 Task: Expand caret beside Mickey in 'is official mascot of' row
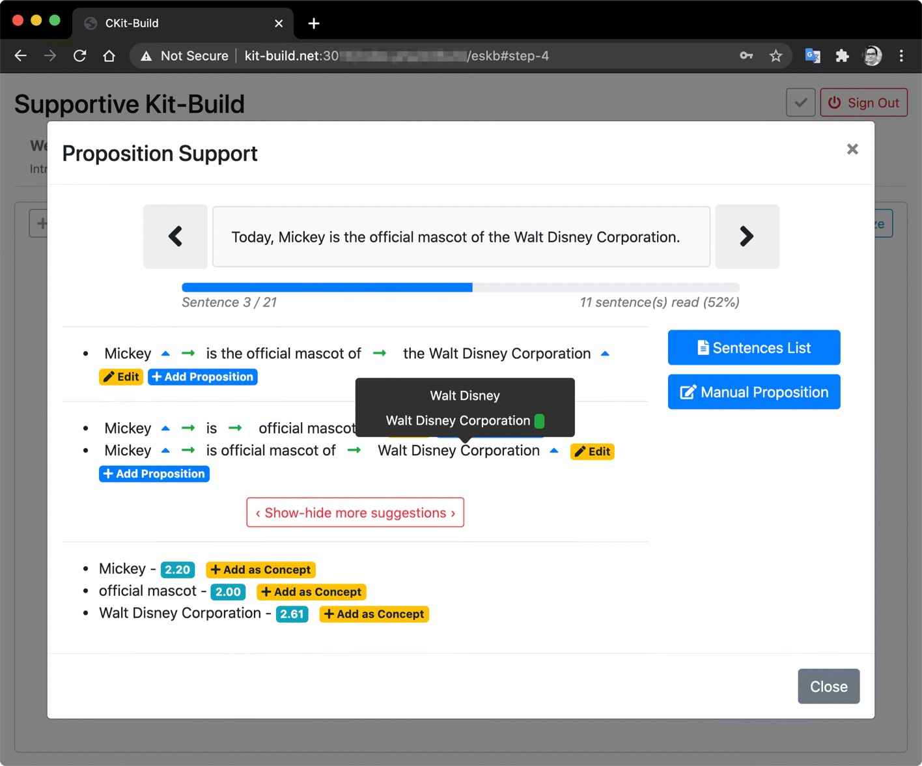[165, 451]
